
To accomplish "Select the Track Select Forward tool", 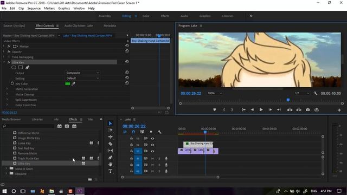I will 110,130.
